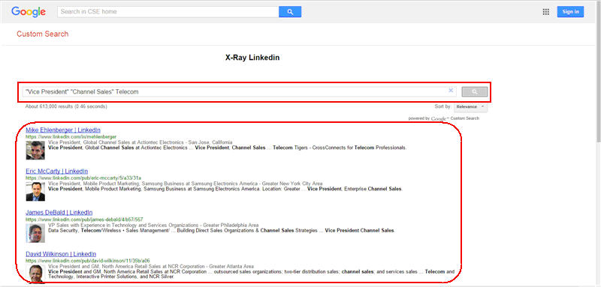Click 'North America Retail Sales at NCR' gray line
601x287 pixels.
click(x=151, y=266)
